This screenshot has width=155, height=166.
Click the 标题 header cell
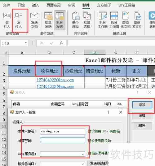[116, 71]
